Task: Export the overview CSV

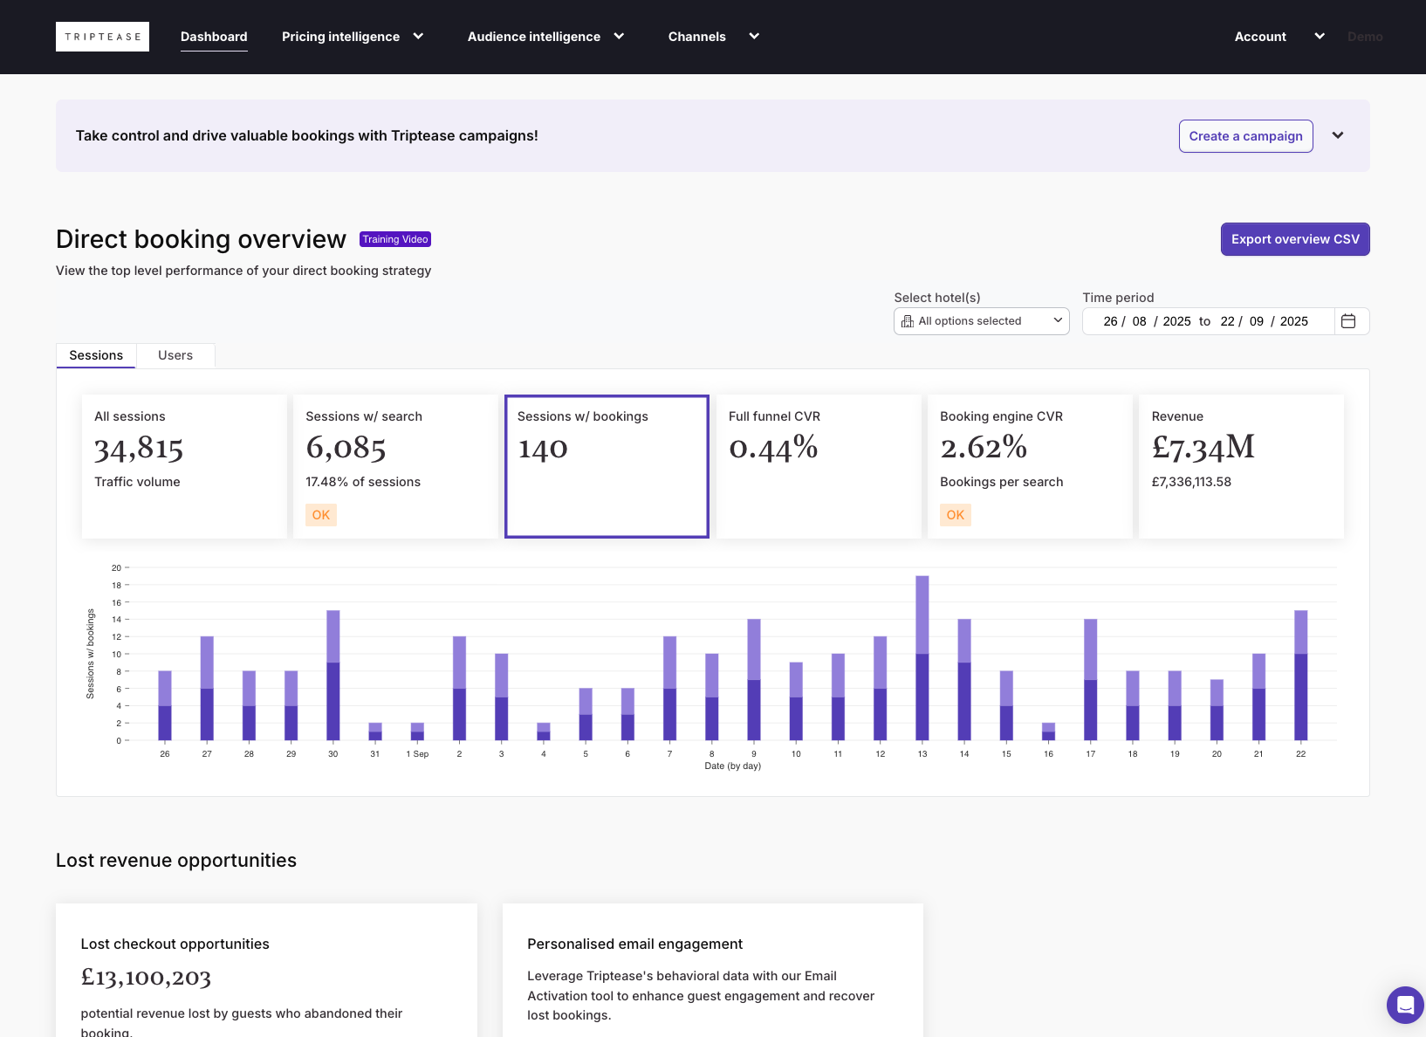Action: (x=1295, y=239)
